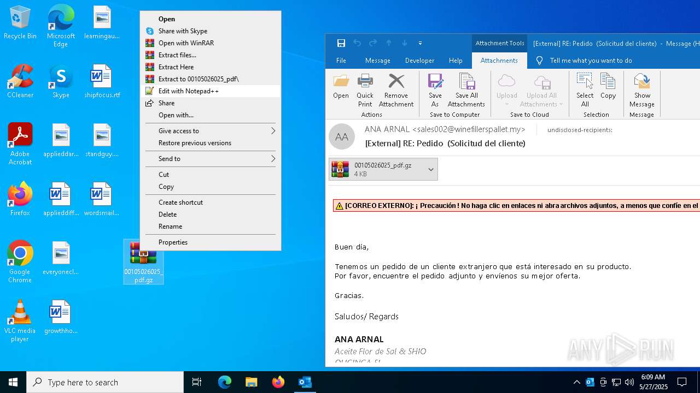Launch Firefox from the desktop
This screenshot has width=700, height=393.
pyautogui.click(x=20, y=199)
